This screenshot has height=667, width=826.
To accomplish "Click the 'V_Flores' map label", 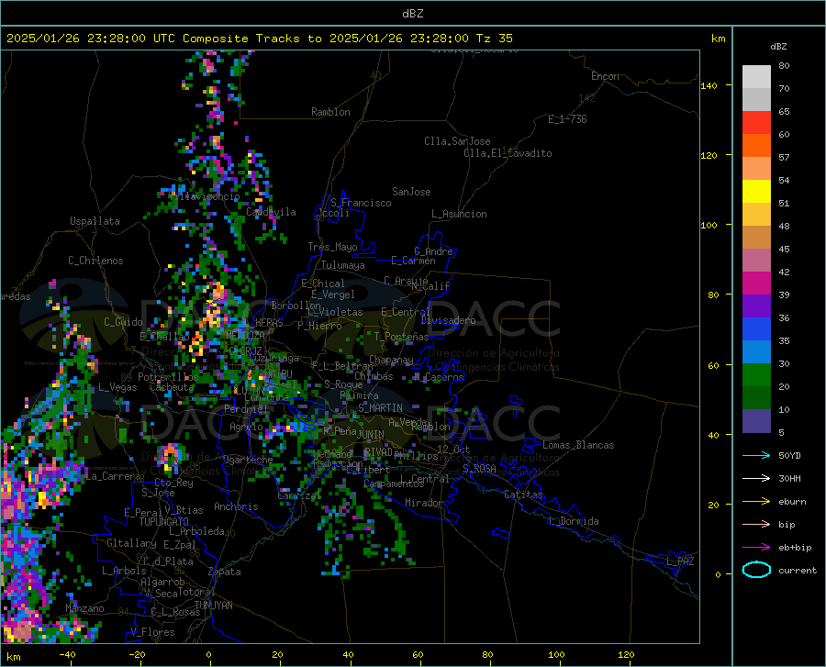I will [x=152, y=632].
